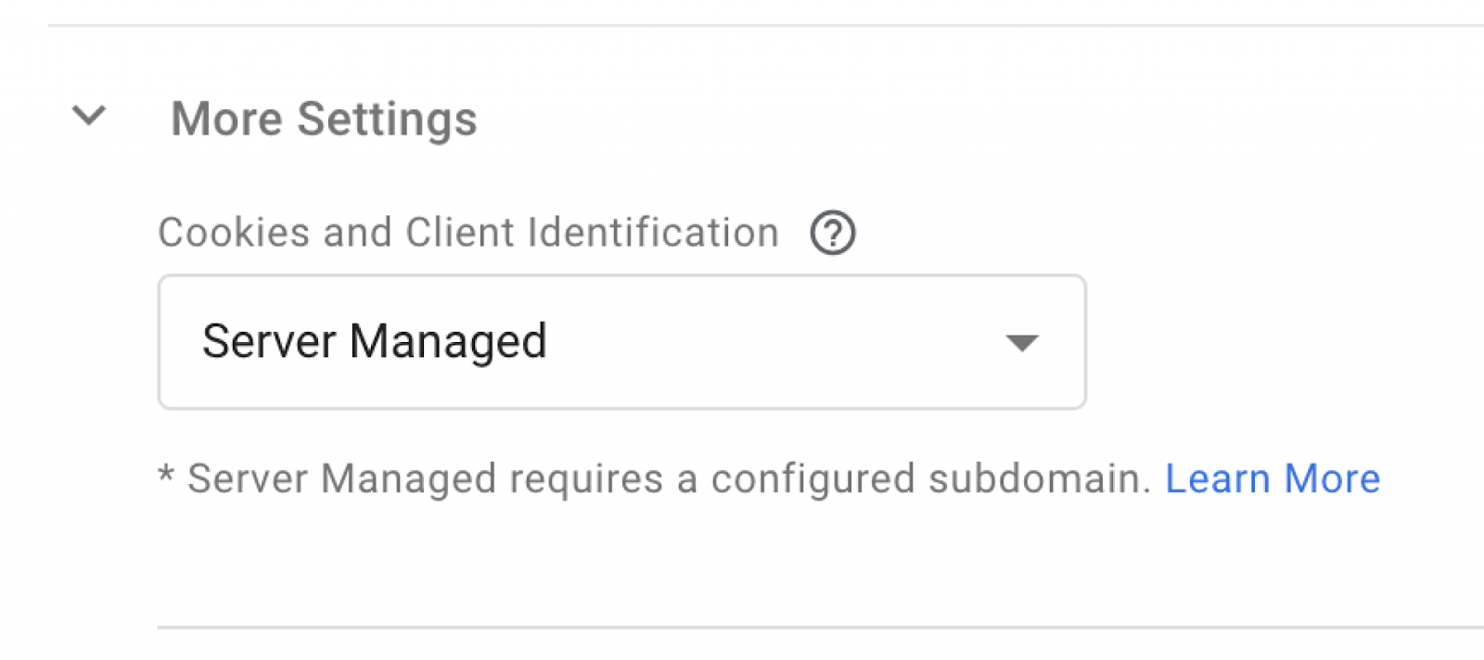Click the asterisk before Server Managed note
1484x660 pixels.
tap(166, 476)
